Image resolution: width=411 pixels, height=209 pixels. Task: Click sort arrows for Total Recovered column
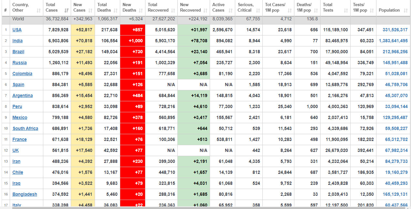coord(173,11)
